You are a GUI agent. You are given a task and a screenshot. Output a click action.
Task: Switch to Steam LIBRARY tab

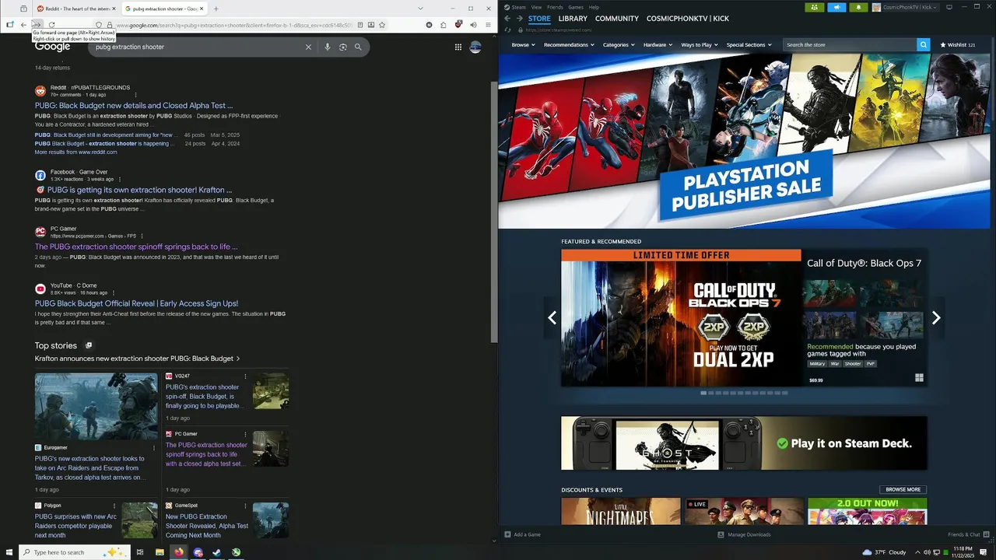click(573, 19)
